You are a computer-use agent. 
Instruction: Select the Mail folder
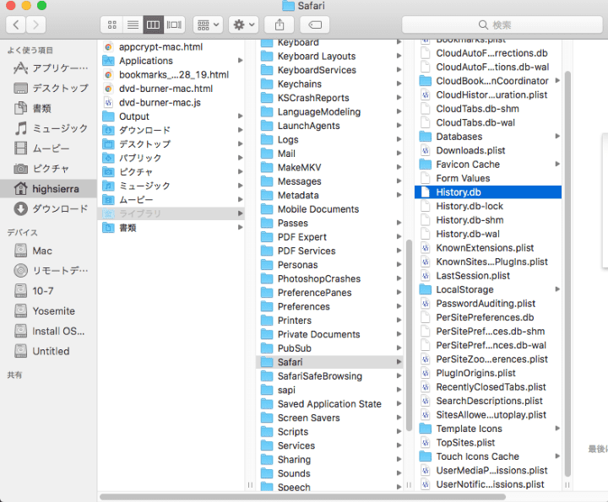click(x=329, y=154)
